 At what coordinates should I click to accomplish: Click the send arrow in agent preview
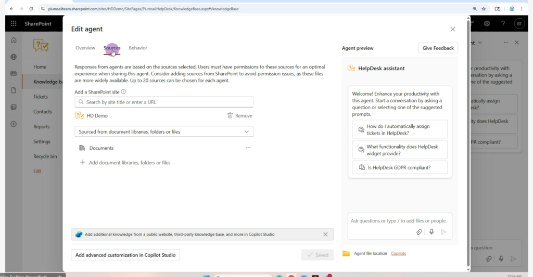click(x=443, y=232)
